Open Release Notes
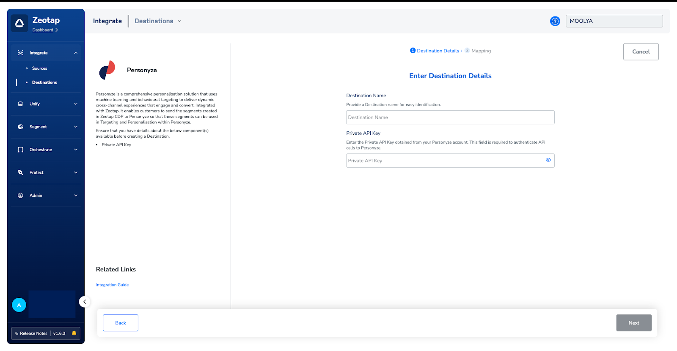 (x=31, y=333)
